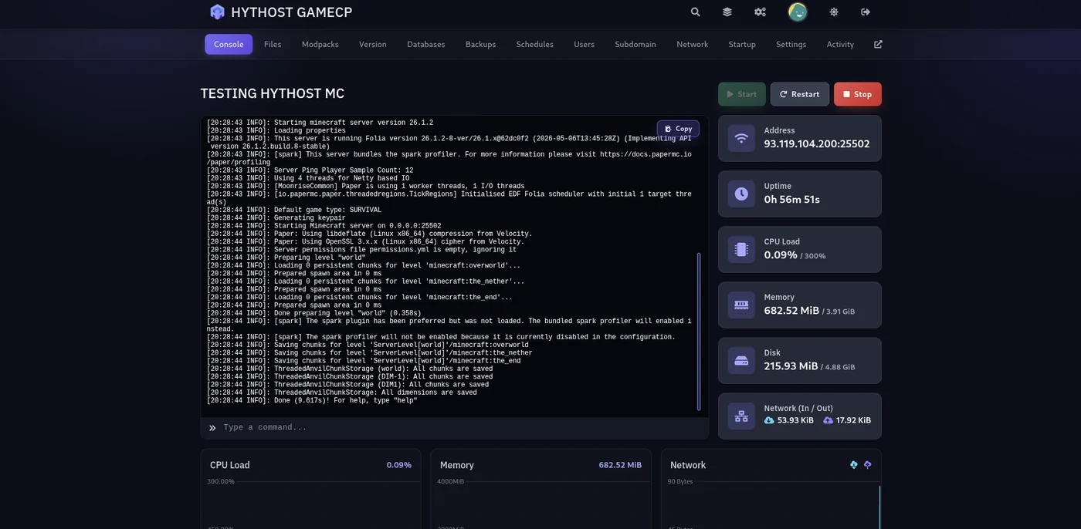
Task: Click the drive icon on Disk card
Action: pyautogui.click(x=741, y=360)
